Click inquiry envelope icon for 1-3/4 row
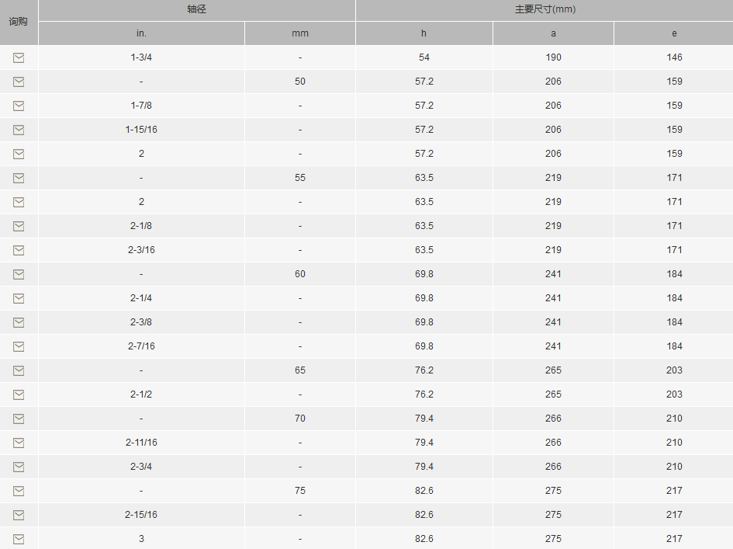Screen dimensions: 733x549 19,57
